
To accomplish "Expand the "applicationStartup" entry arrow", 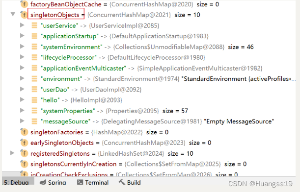I will coord(22,36).
